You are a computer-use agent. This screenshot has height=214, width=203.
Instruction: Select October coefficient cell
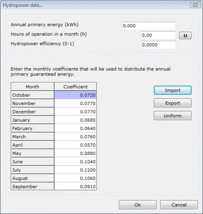pos(75,95)
